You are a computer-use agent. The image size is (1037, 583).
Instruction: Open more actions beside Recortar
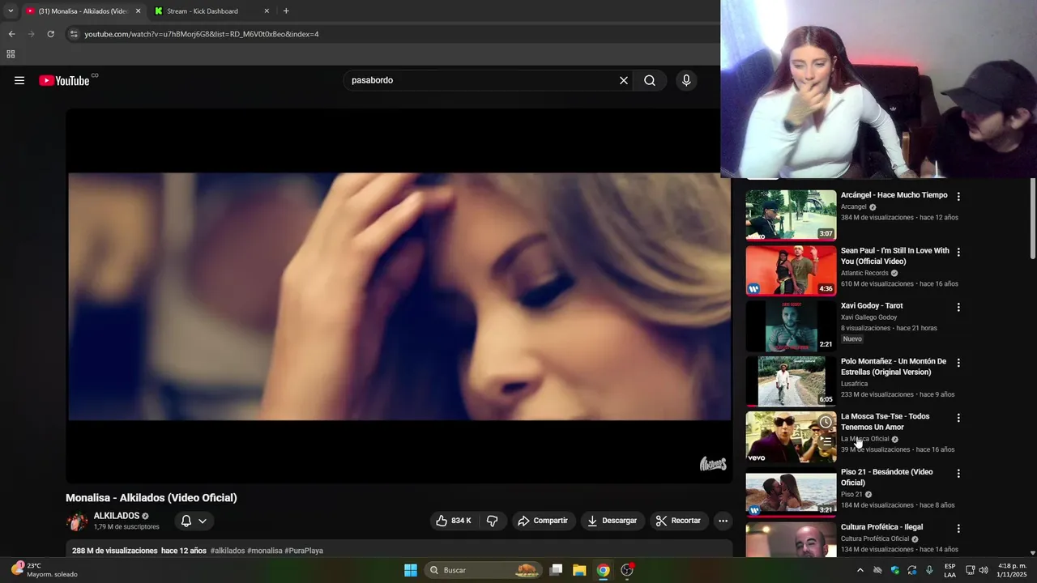[723, 521]
